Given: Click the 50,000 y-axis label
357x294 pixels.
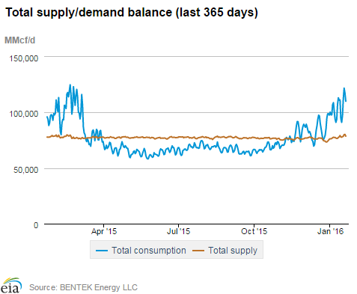Looking at the screenshot, I should (x=26, y=170).
